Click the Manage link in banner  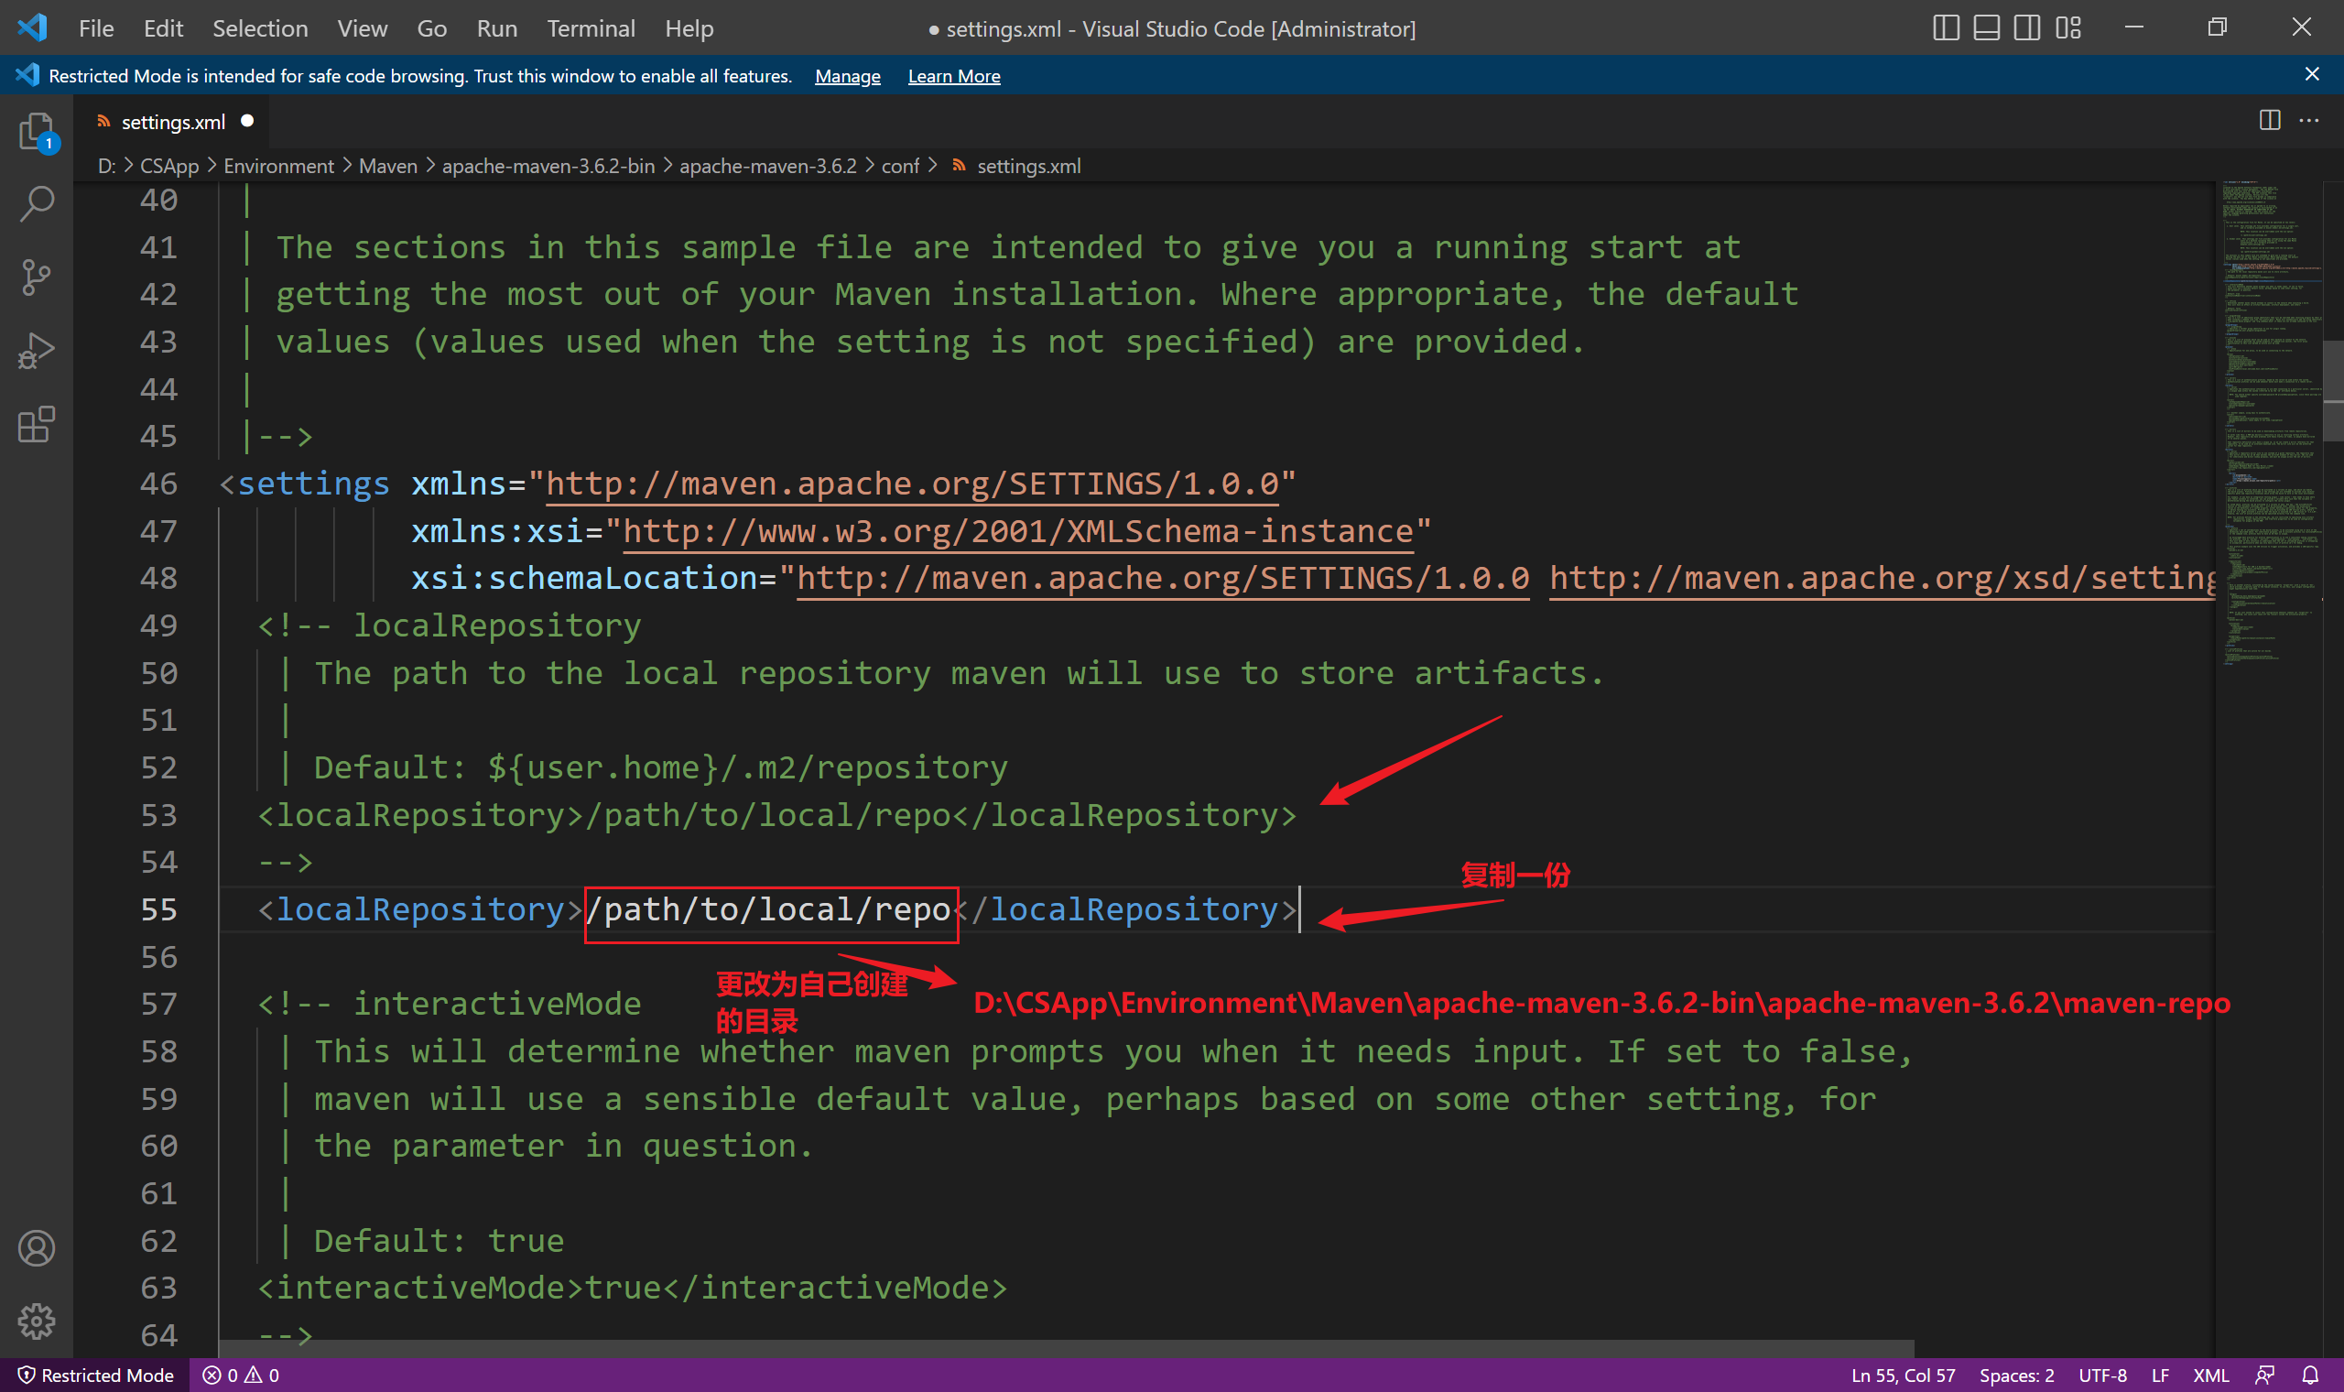click(x=848, y=76)
